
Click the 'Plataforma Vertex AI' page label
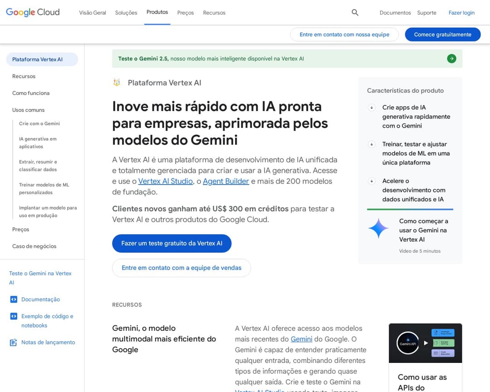164,83
